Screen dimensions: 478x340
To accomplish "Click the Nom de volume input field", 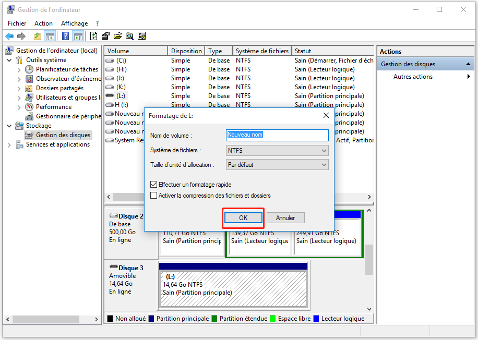I will (x=277, y=135).
